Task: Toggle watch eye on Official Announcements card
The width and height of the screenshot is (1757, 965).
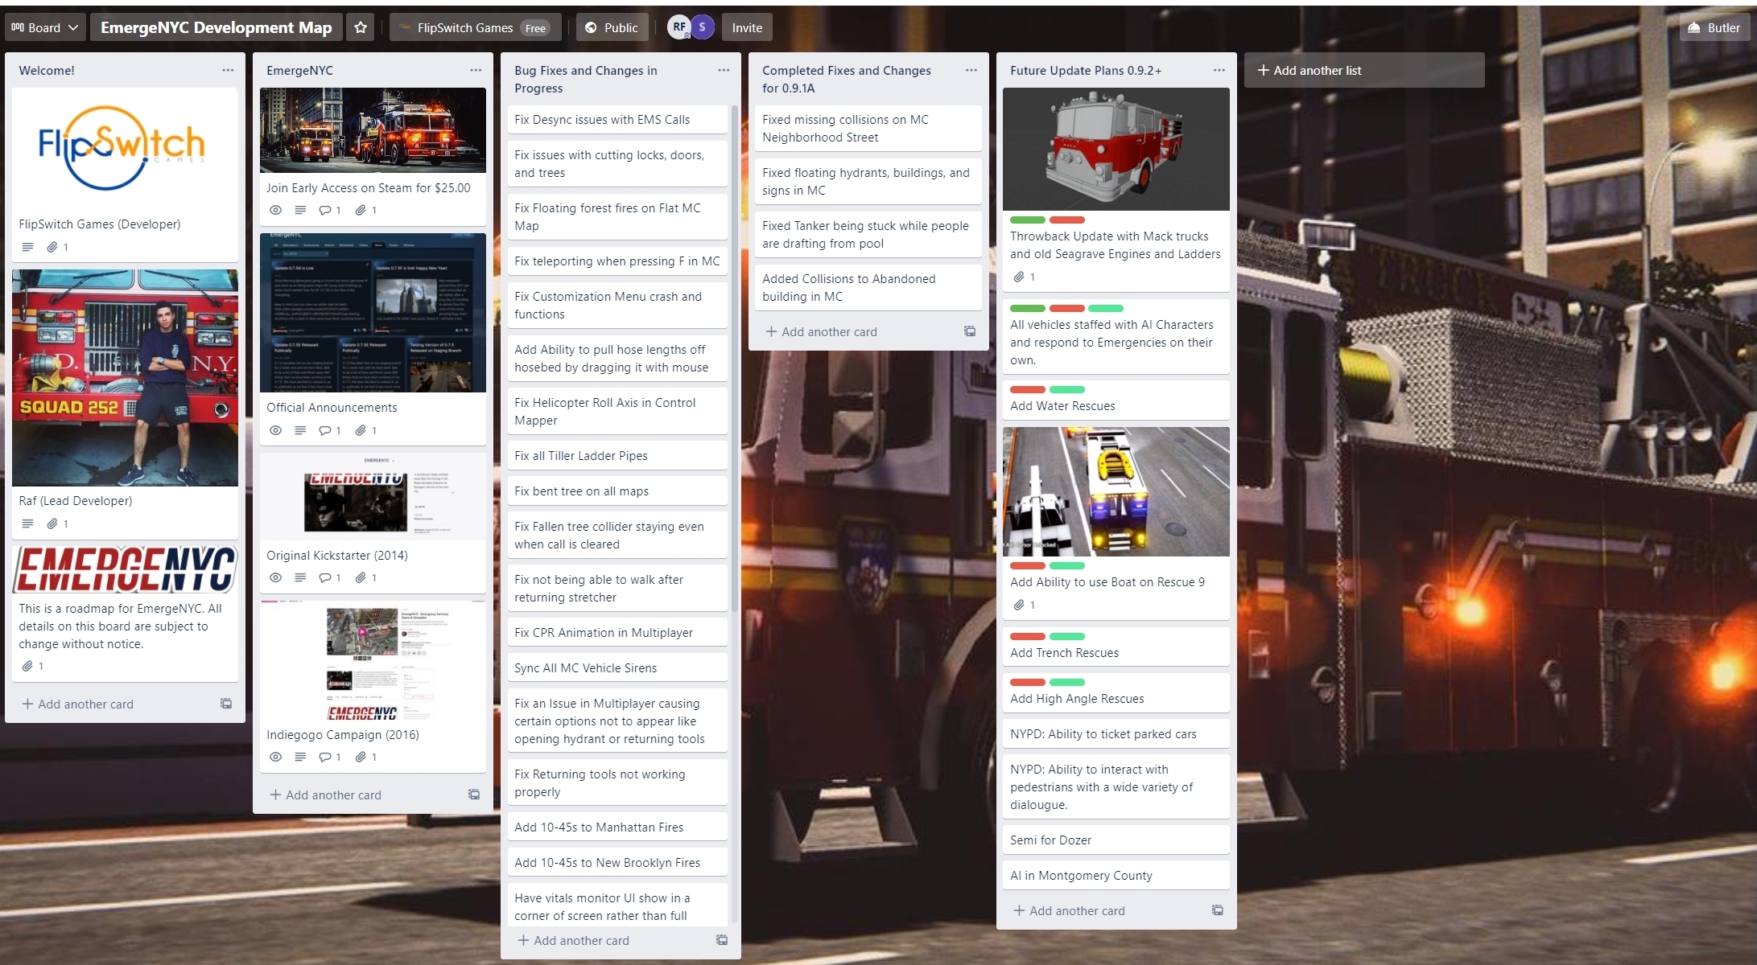Action: [x=275, y=430]
